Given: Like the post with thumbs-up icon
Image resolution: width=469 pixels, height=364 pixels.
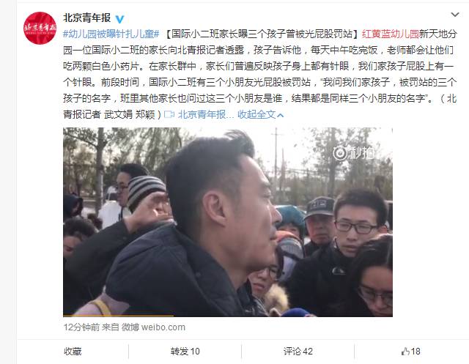Looking at the screenshot, I should (405, 352).
